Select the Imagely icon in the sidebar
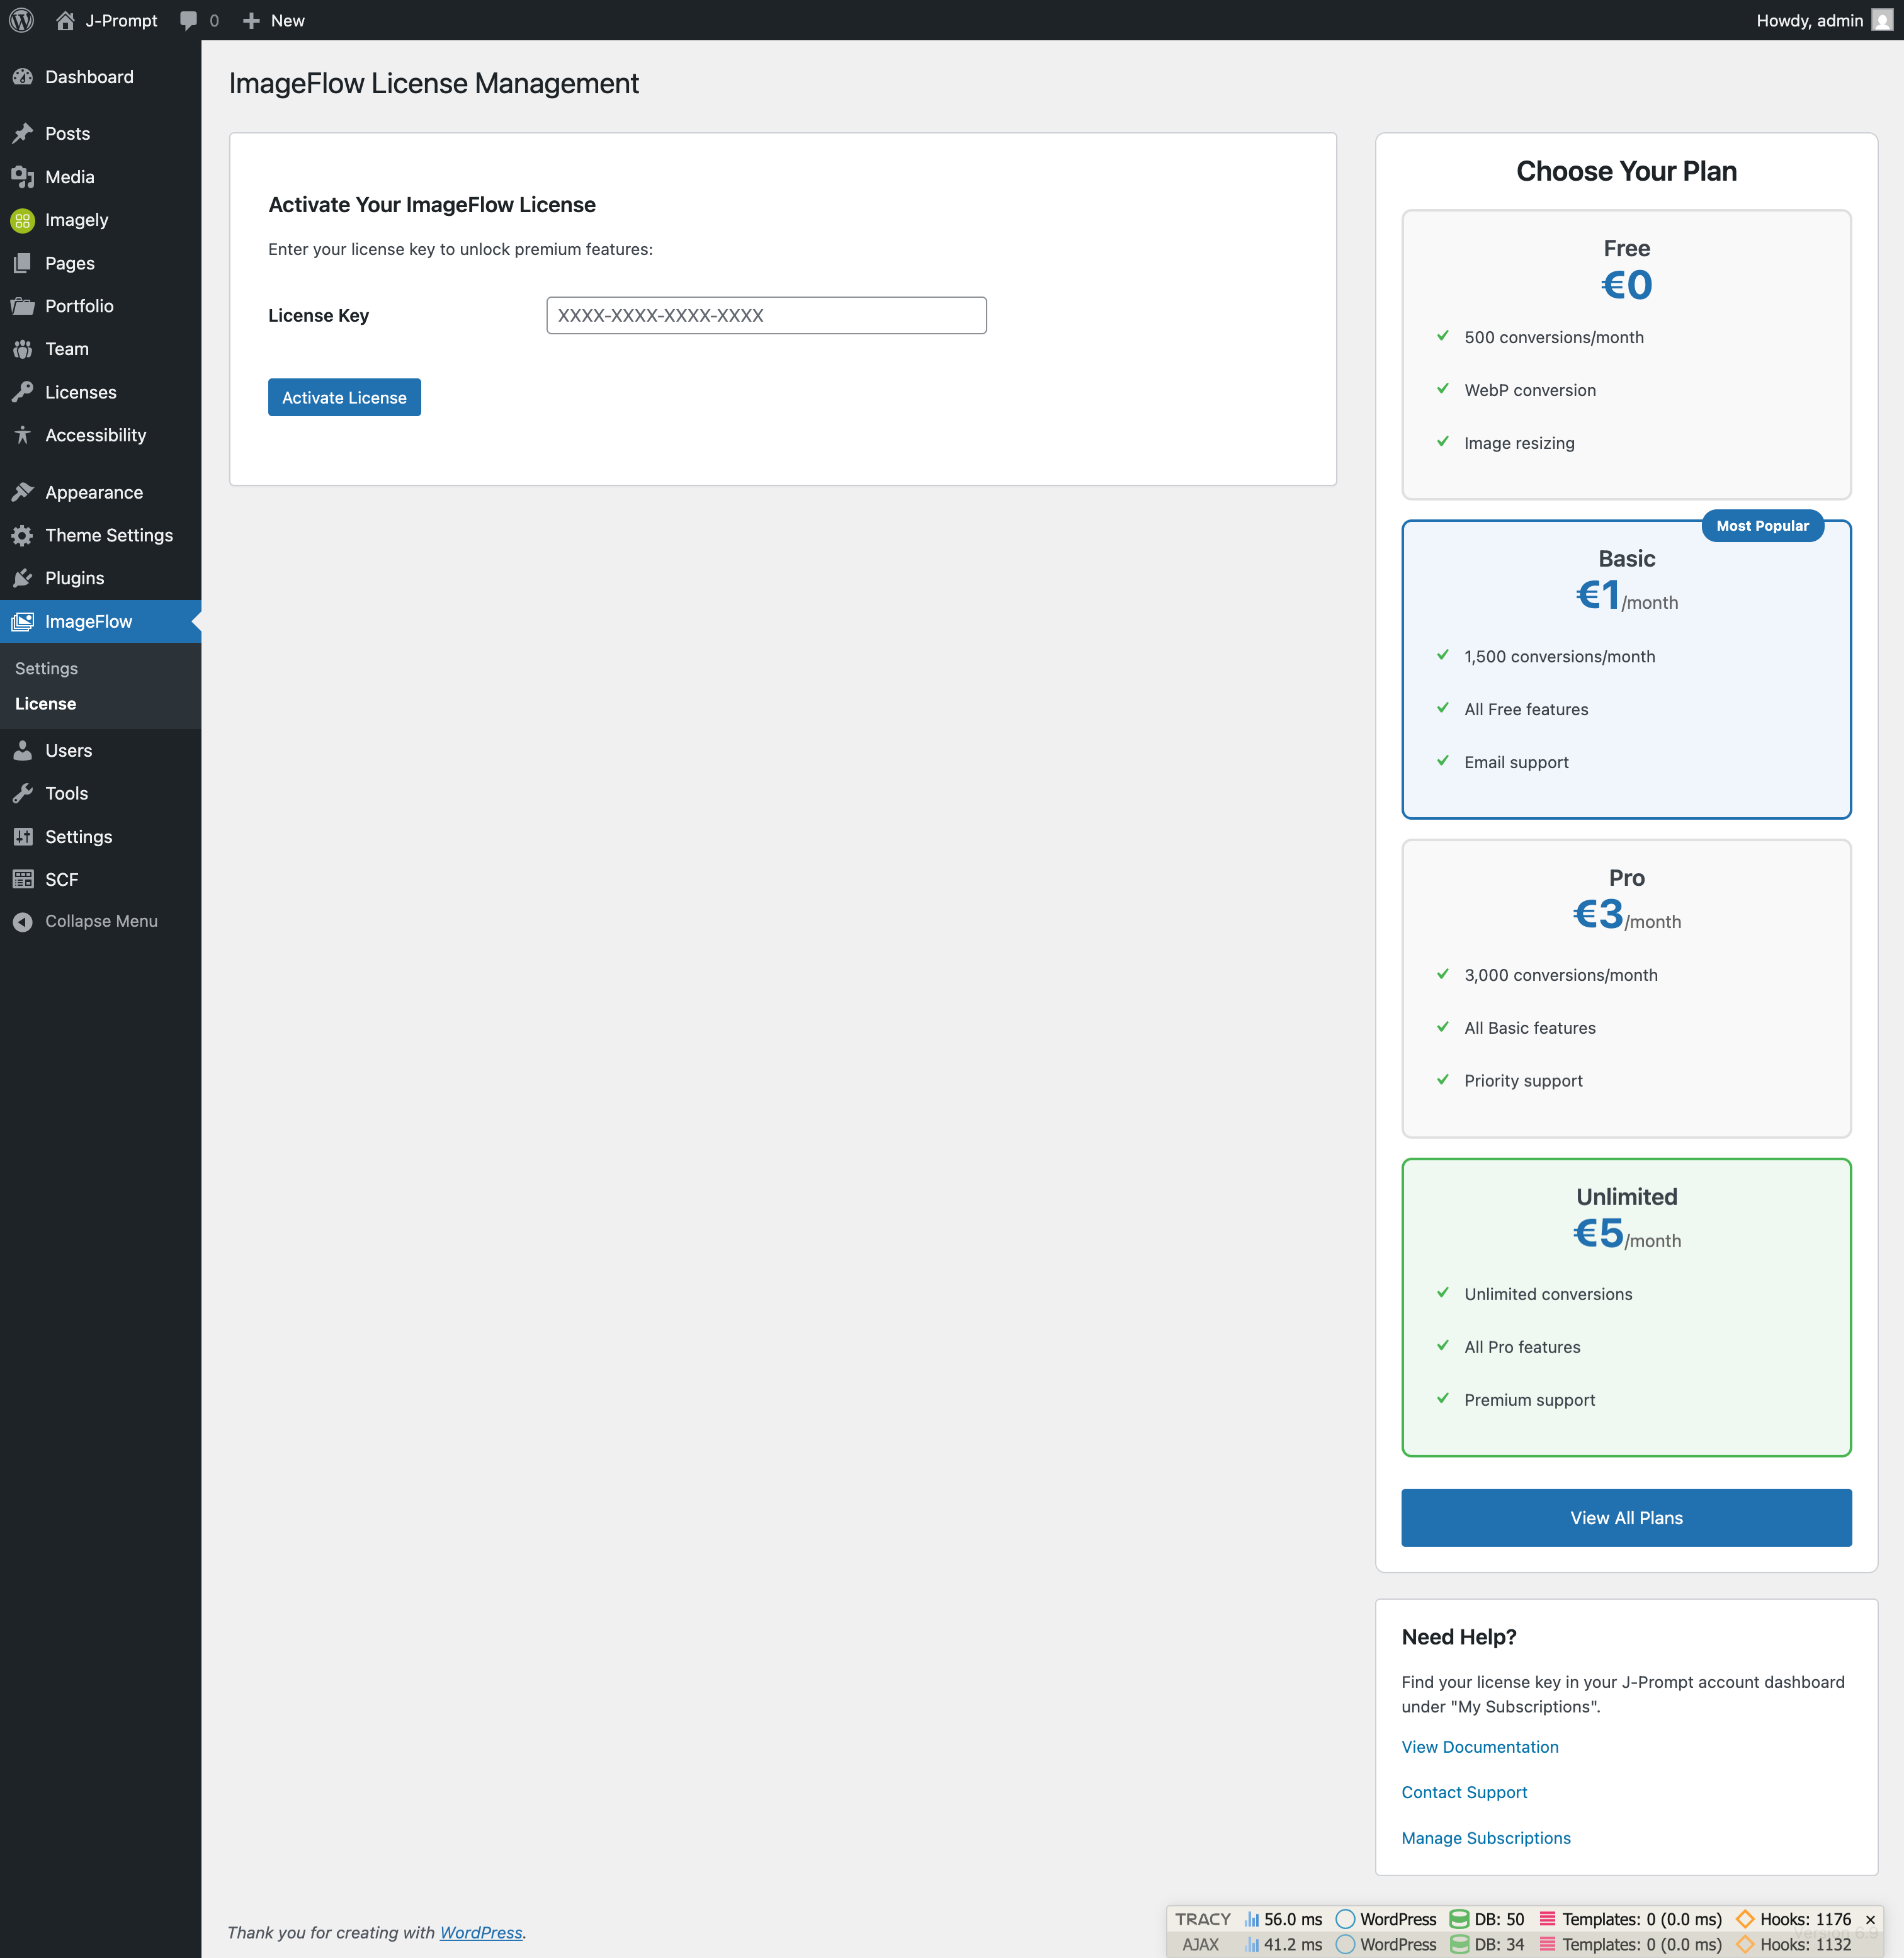Screen dimensions: 1904x1958 coord(24,220)
